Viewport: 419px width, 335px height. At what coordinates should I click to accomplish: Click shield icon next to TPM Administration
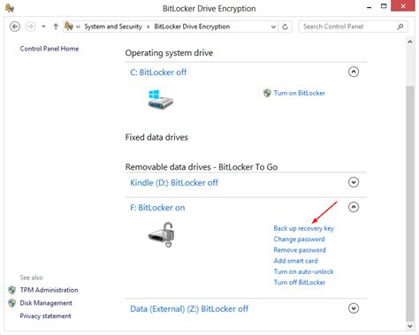click(x=11, y=290)
